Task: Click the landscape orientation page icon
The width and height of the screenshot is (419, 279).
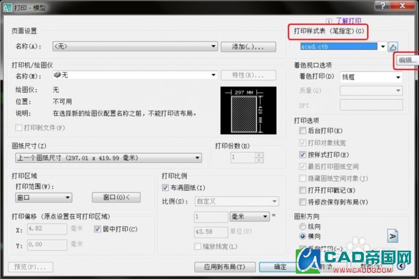Action: click(x=393, y=236)
